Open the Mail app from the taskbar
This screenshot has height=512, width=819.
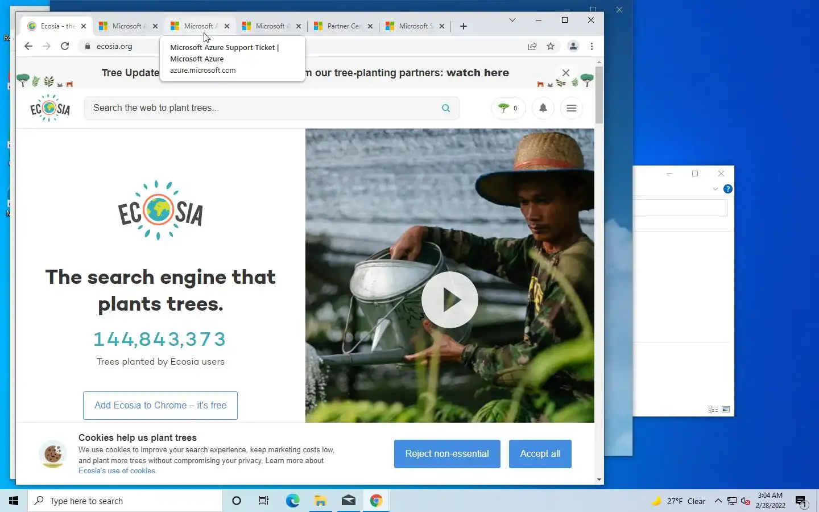(x=349, y=501)
